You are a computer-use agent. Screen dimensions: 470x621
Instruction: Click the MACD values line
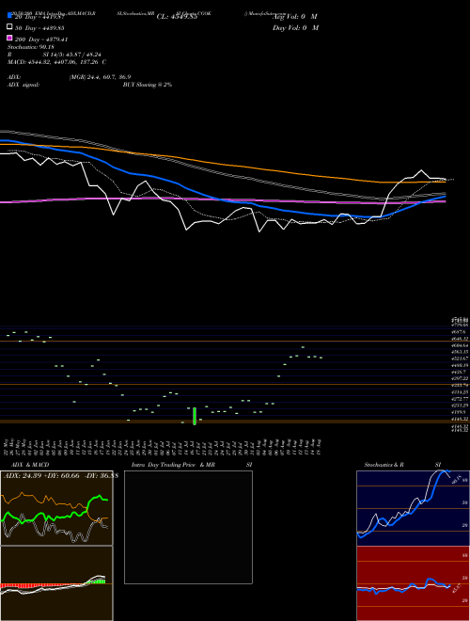(56, 62)
